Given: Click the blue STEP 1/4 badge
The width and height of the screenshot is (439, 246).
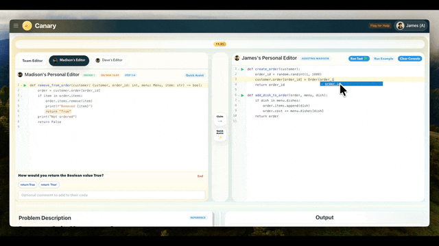Looking at the screenshot, I should coord(130,75).
